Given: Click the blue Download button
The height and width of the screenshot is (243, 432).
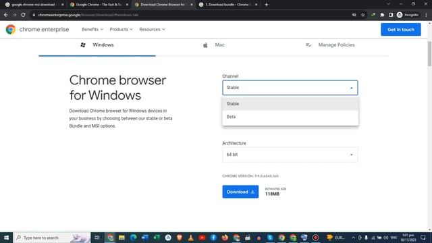Looking at the screenshot, I should pyautogui.click(x=240, y=192).
